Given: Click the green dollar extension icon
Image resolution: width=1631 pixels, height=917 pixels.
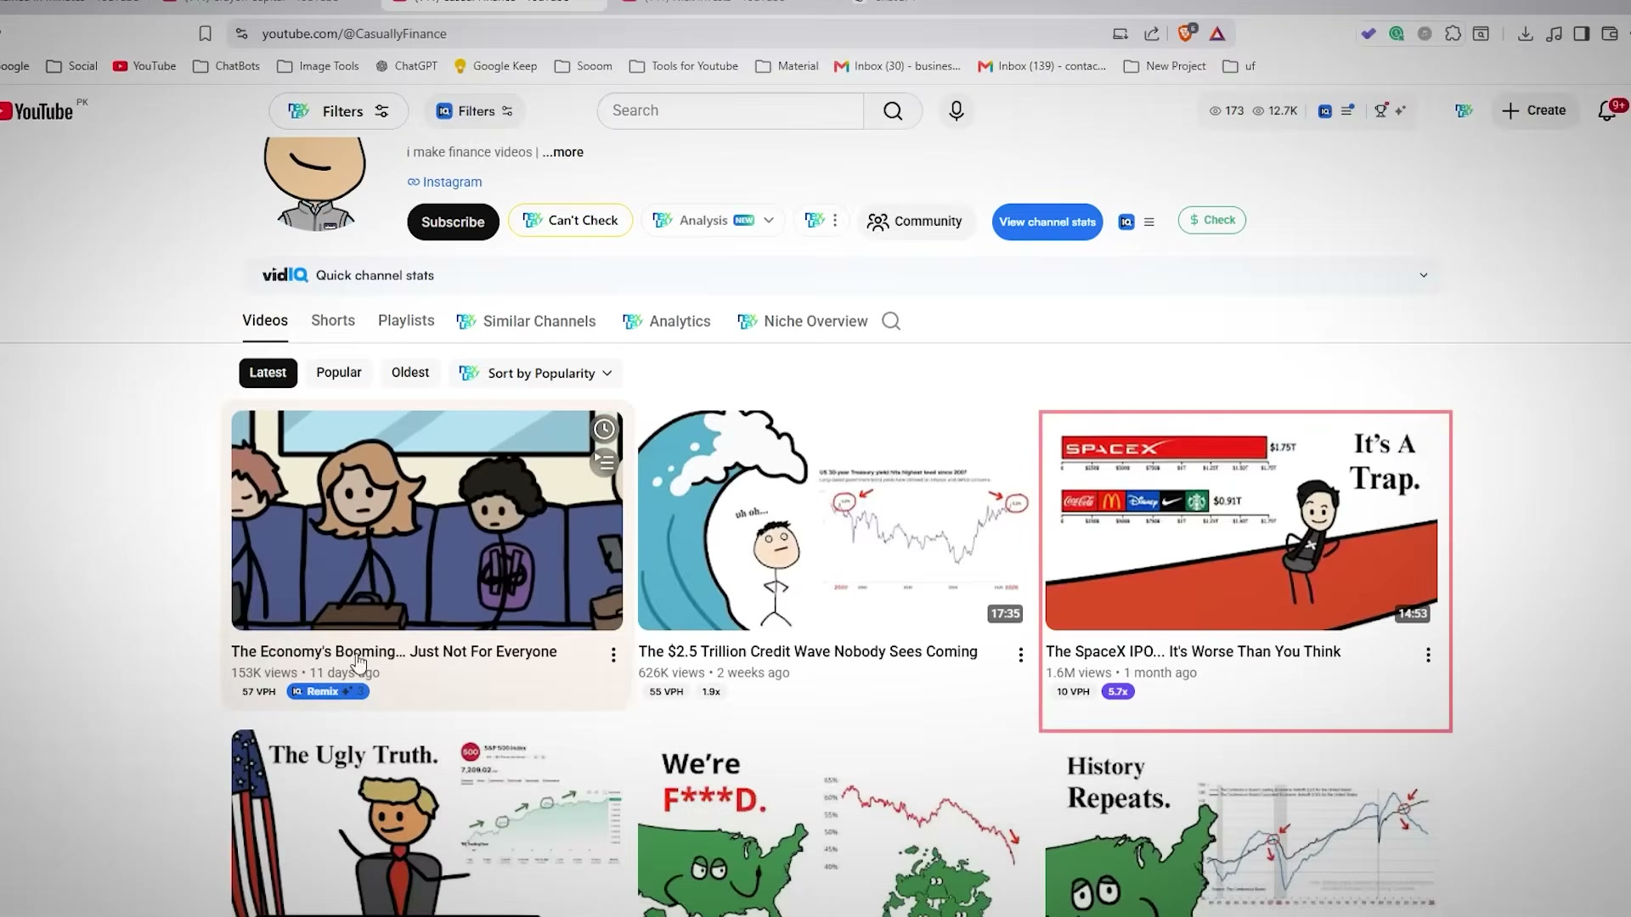Looking at the screenshot, I should (x=1397, y=34).
